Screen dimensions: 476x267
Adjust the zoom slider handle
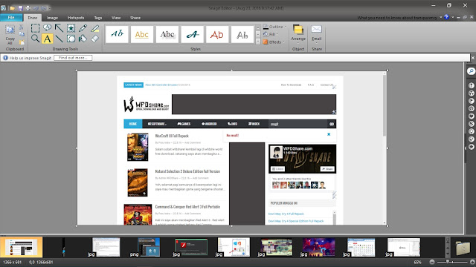[x=448, y=262]
